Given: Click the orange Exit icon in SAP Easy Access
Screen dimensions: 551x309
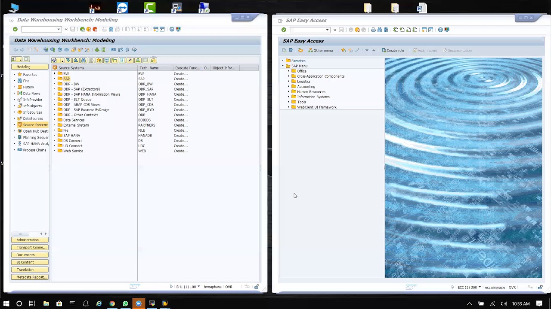Looking at the screenshot, I should coord(357,30).
